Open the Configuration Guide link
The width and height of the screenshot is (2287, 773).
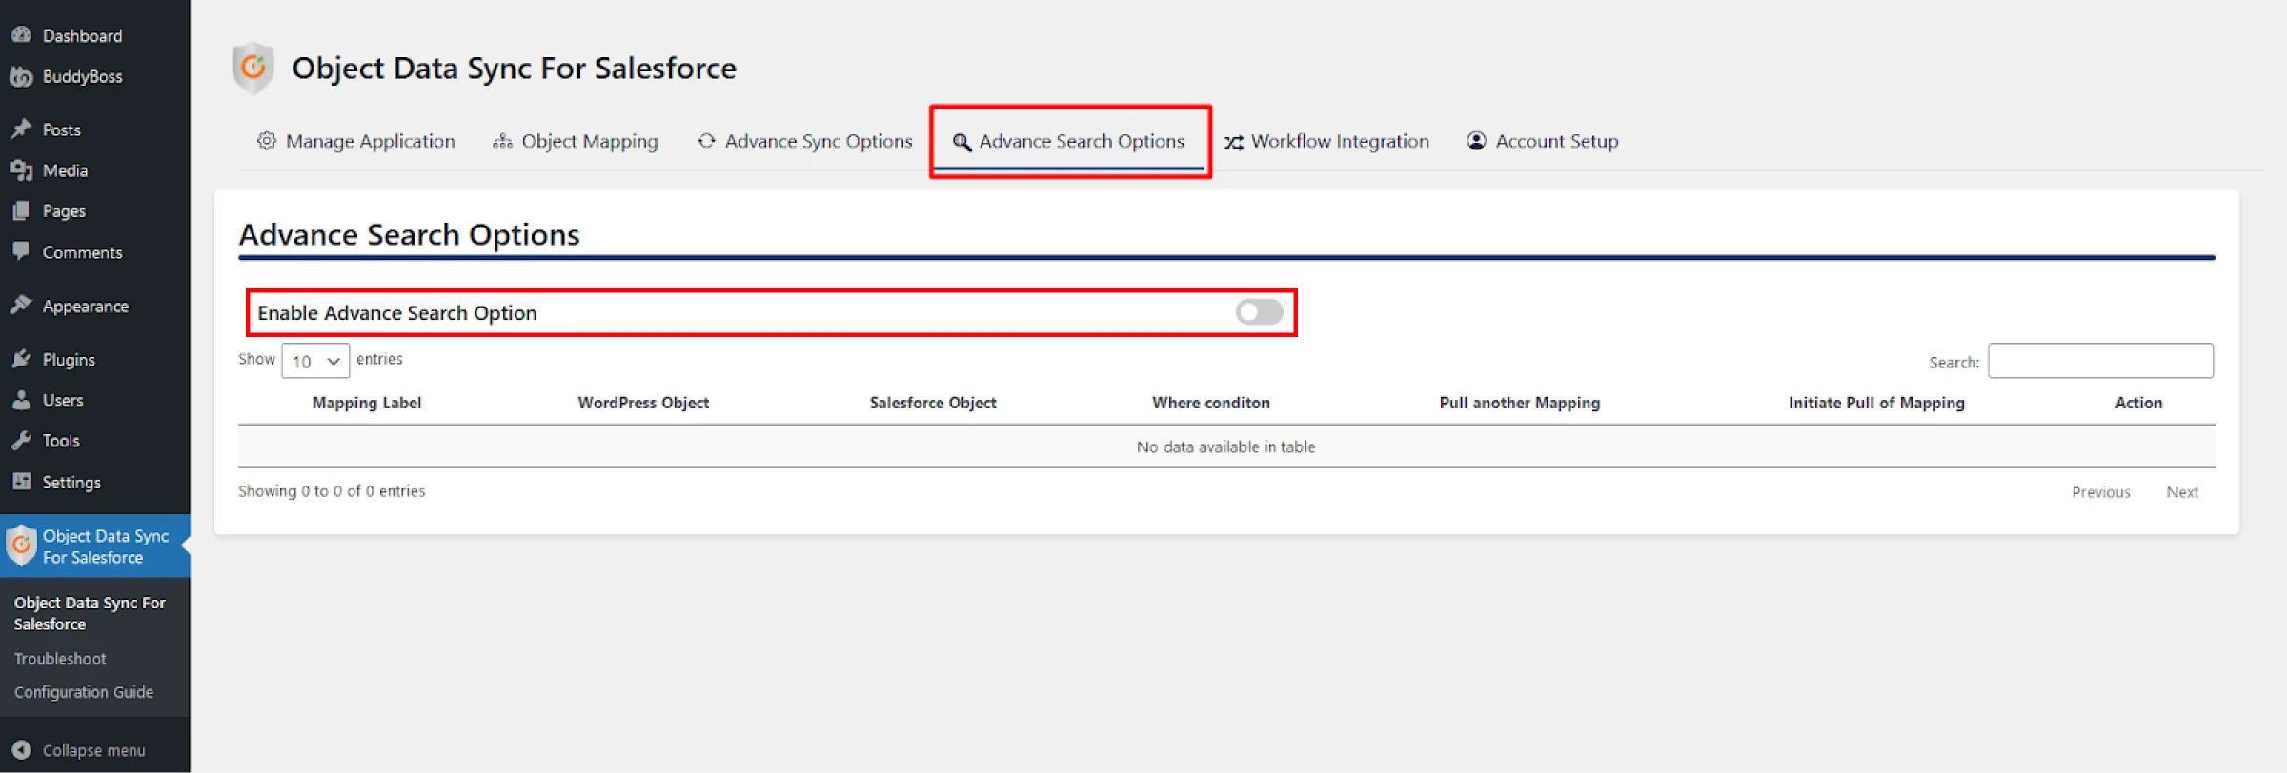coord(84,692)
